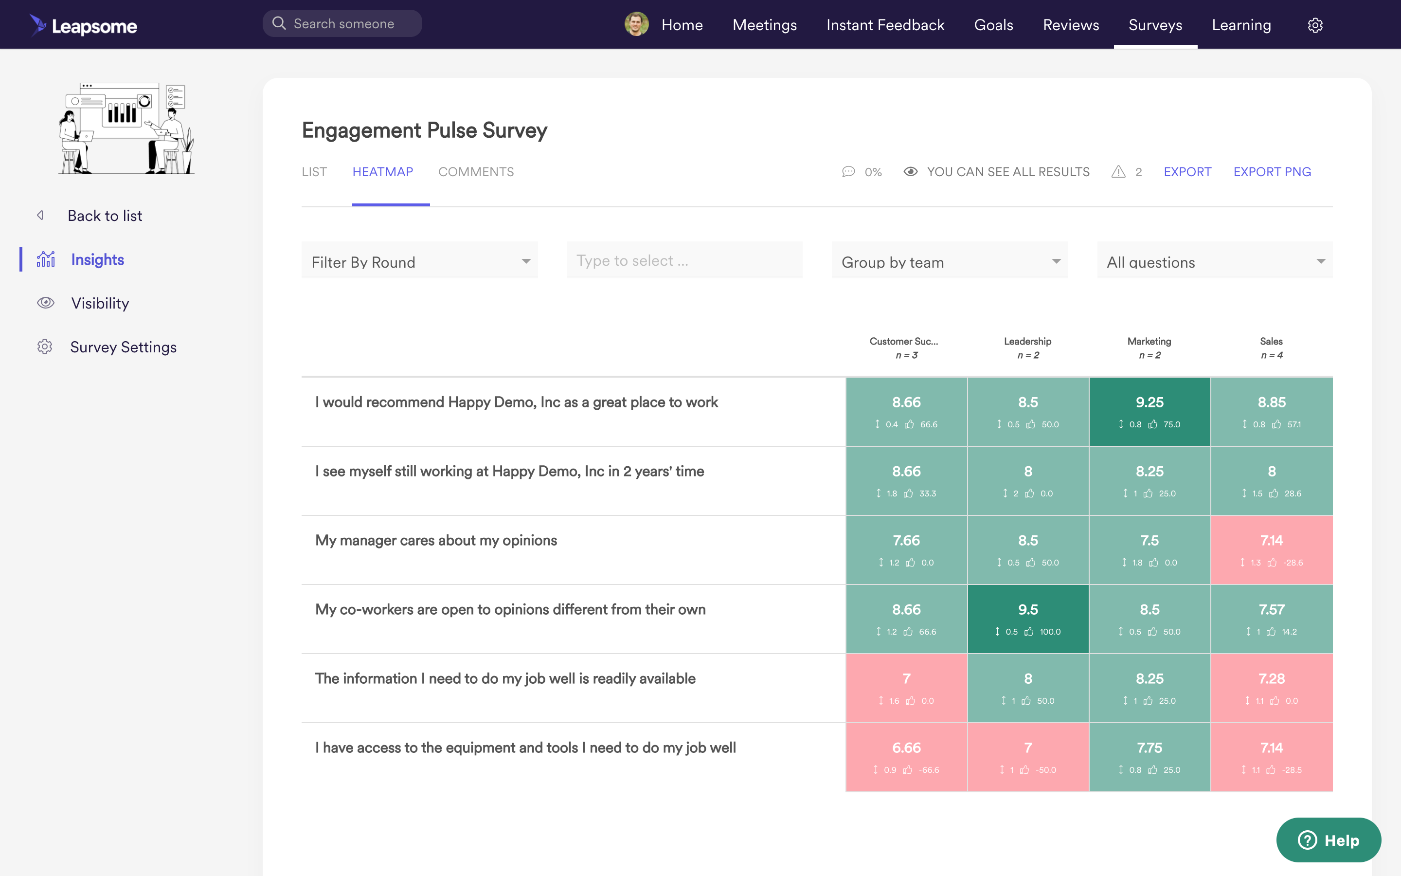Open the Filter By Round dropdown
The height and width of the screenshot is (876, 1401).
point(419,261)
